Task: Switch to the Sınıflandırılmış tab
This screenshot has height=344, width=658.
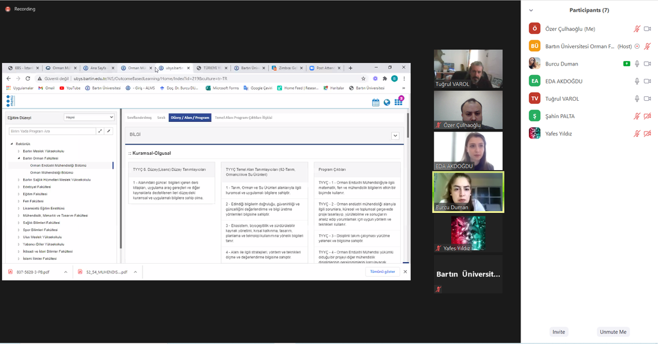Action: coord(139,118)
